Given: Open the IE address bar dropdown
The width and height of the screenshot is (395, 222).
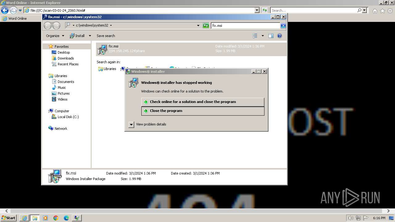Looking at the screenshot, I should 257,10.
